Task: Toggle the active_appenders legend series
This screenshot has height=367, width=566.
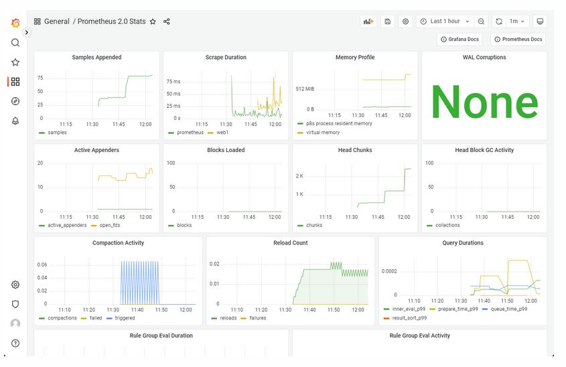Action: (67, 225)
